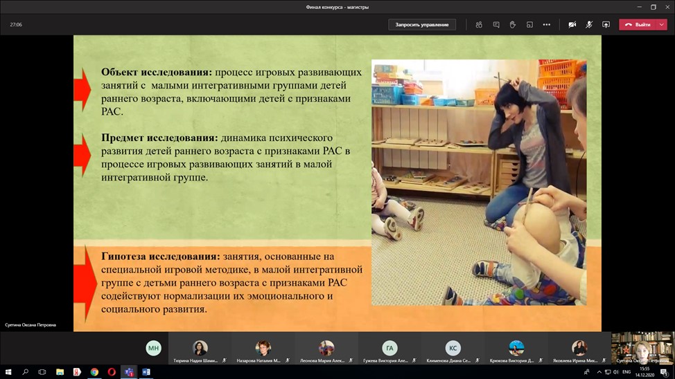The image size is (675, 379).
Task: Click the Запросить управление button
Action: point(421,24)
